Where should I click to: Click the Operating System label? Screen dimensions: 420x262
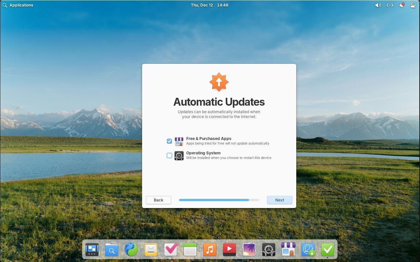[x=203, y=153]
